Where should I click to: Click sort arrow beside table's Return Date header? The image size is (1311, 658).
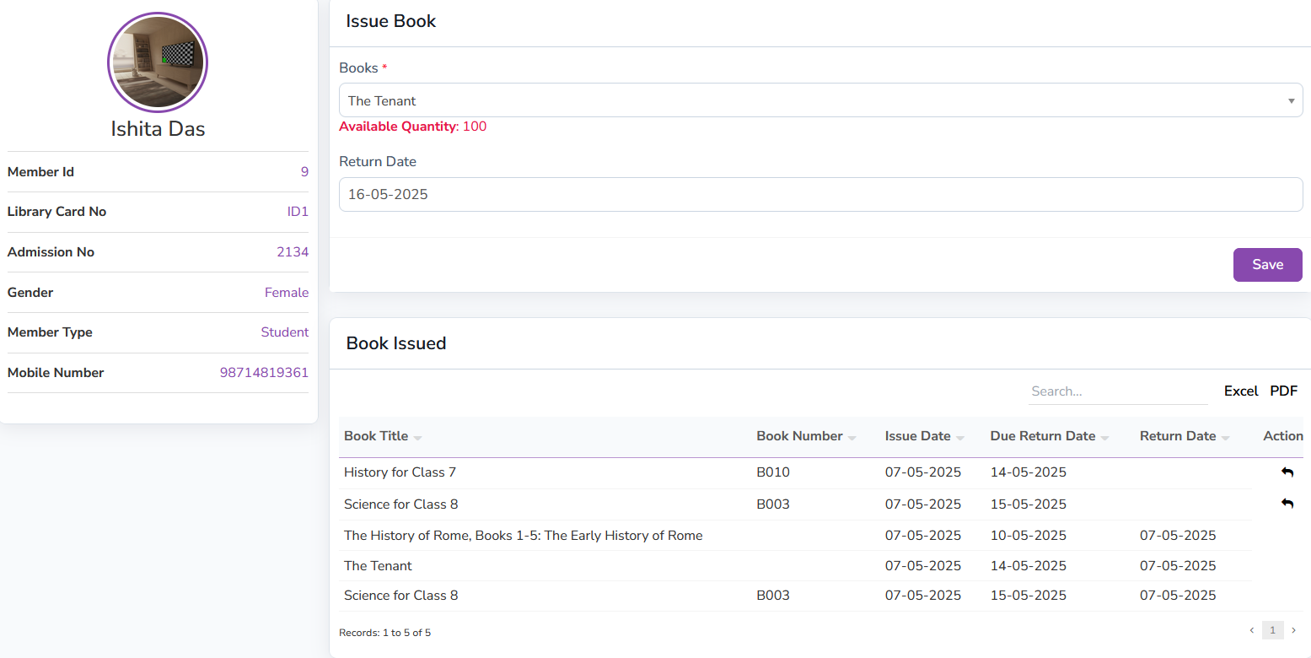click(1226, 438)
